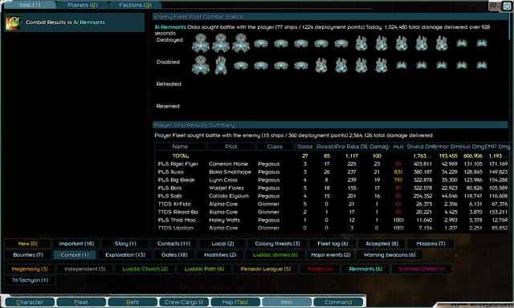514x308 pixels.
Task: Click the last ship icon in Disabled row
Action: tap(482, 65)
